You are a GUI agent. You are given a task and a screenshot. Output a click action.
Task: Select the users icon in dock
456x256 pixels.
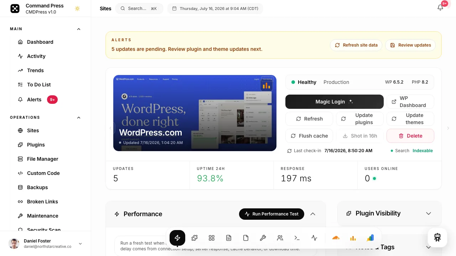click(280, 238)
